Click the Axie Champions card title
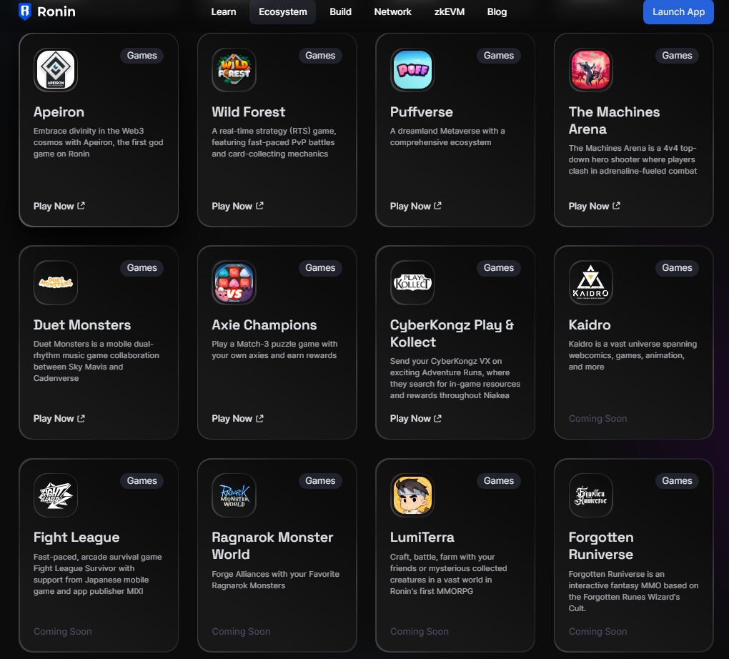 coord(264,324)
